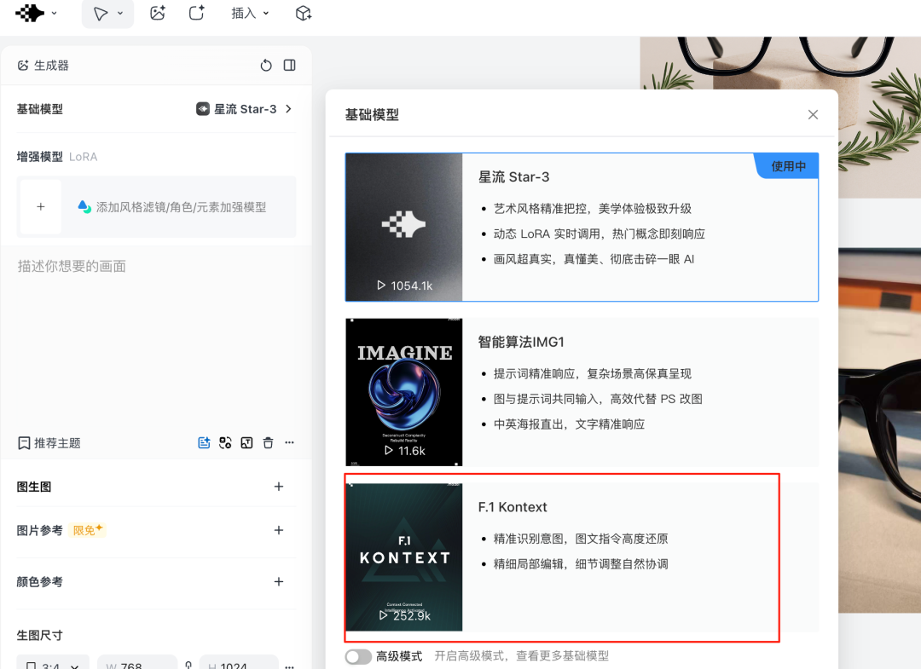The image size is (921, 669).
Task: Click the 使用中 badge
Action: point(787,166)
